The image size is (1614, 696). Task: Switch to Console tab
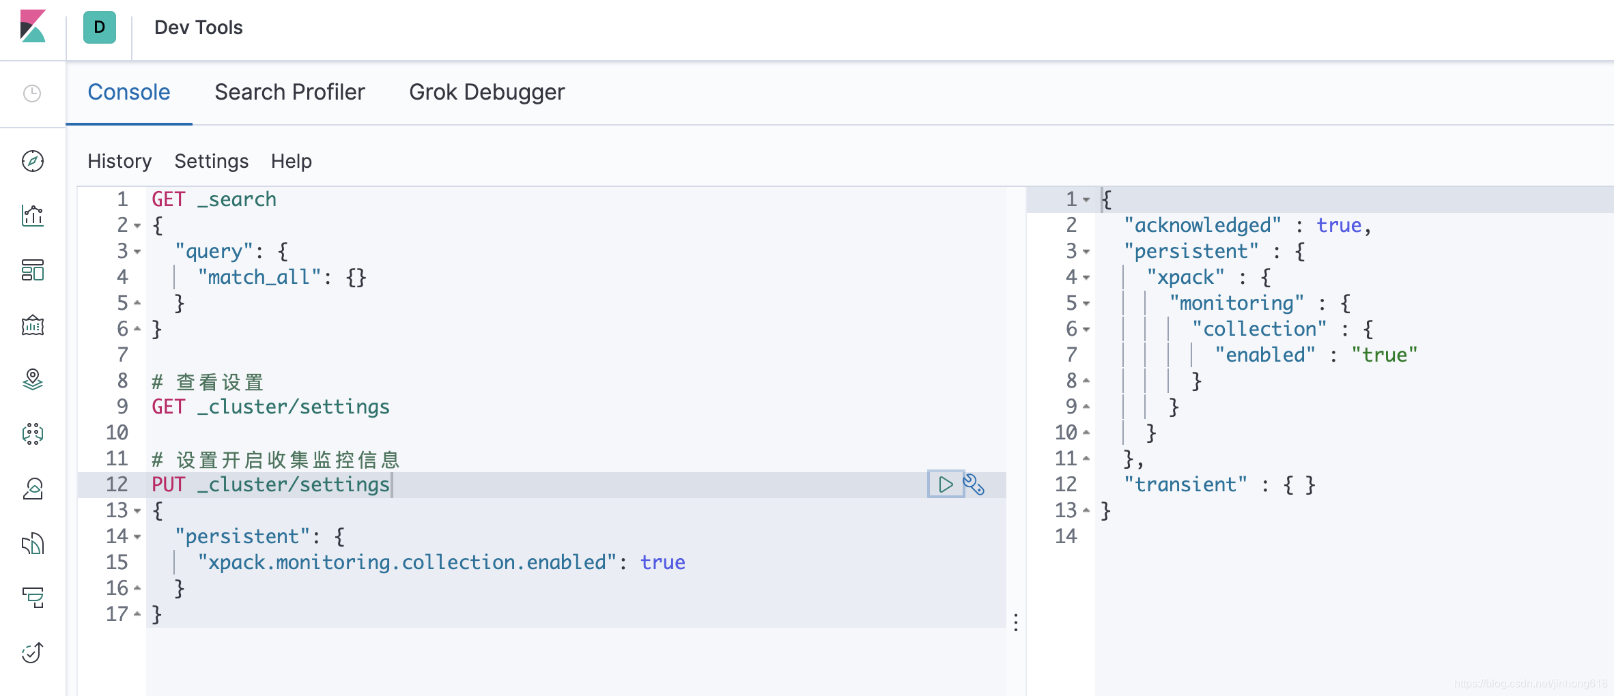coord(129,92)
